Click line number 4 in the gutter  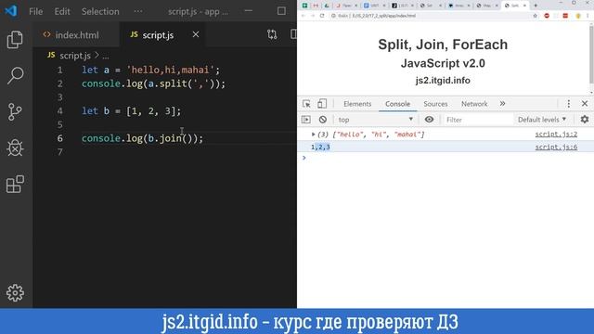(x=59, y=111)
